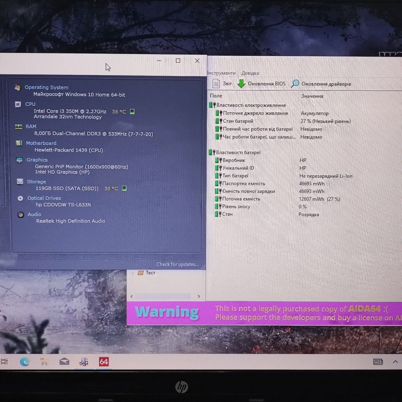Expand the Тест tree node chevron
402x402 pixels.
[x=133, y=273]
